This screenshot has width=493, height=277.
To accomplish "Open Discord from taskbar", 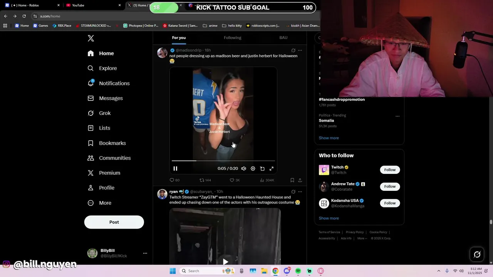I will (287, 271).
